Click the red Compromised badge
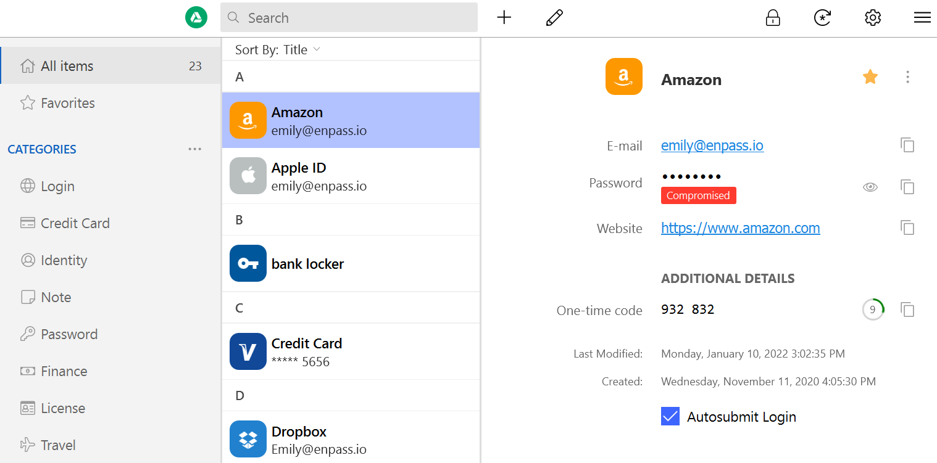 pos(699,195)
